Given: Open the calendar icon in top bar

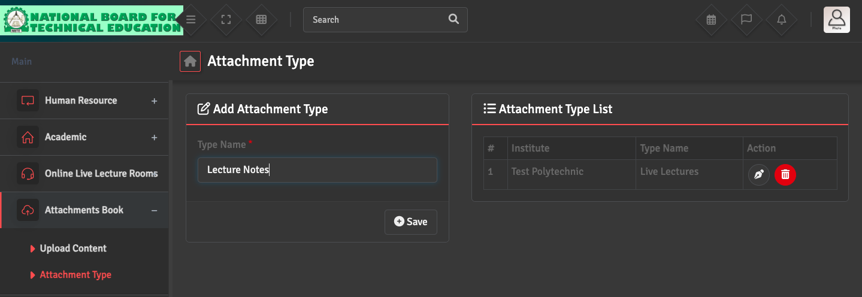Looking at the screenshot, I should tap(711, 20).
